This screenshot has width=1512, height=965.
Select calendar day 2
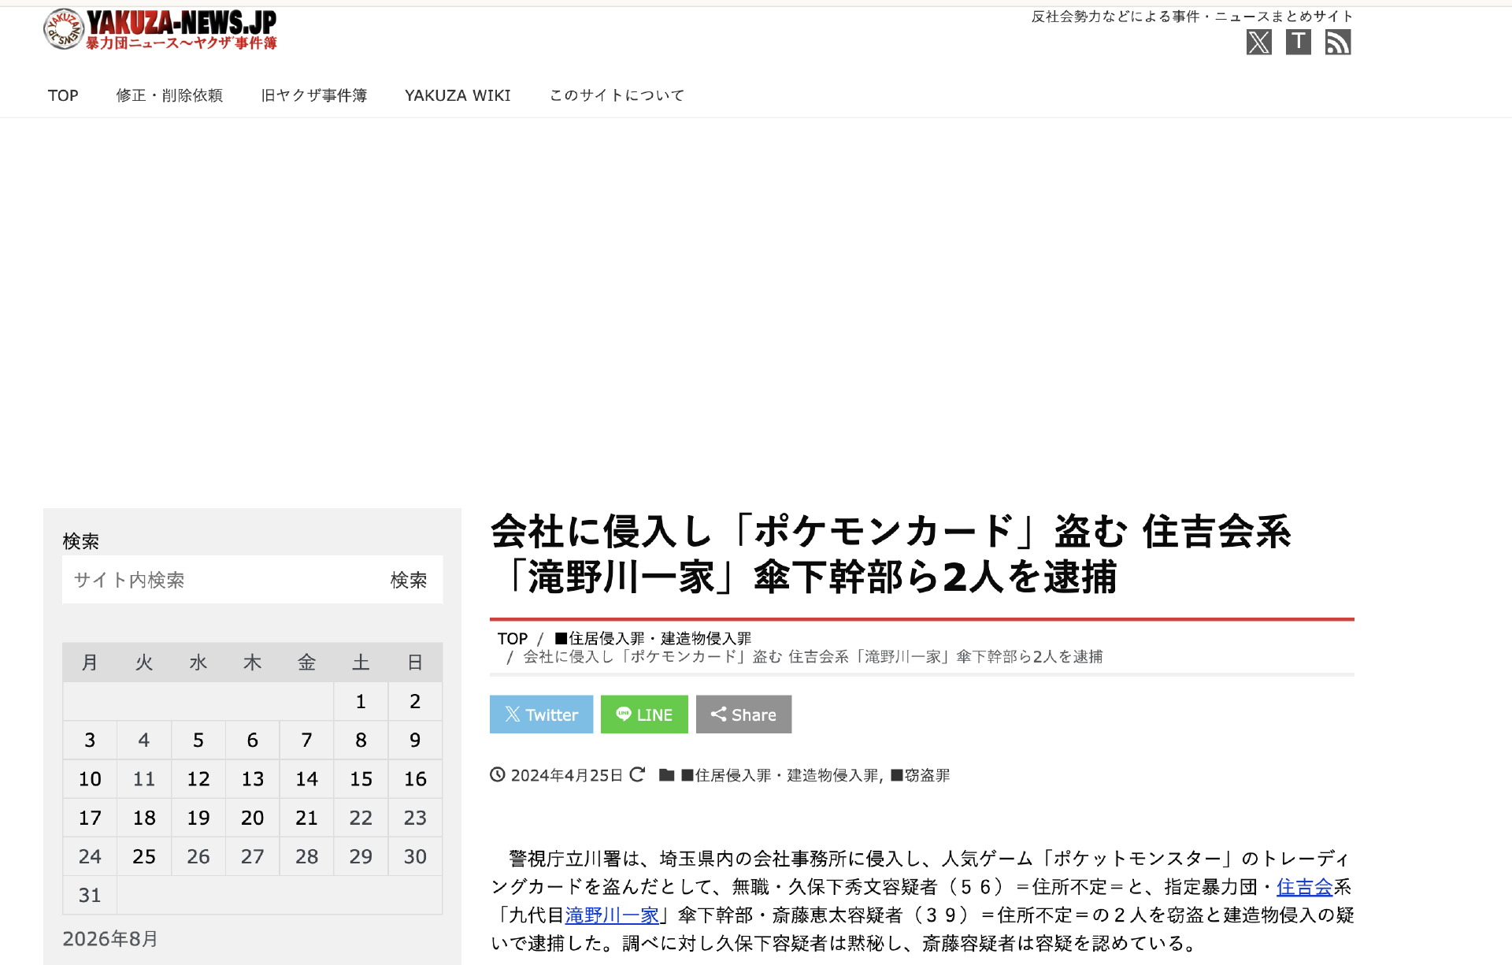(415, 702)
